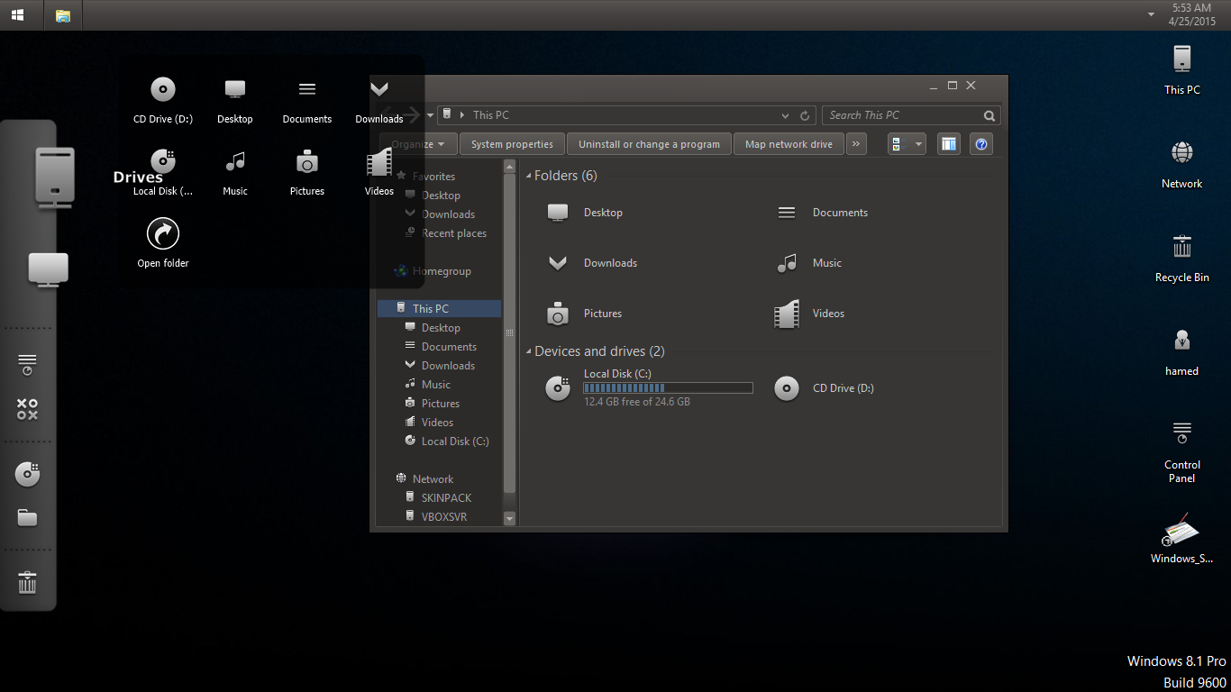Click System properties in the toolbar
The image size is (1231, 692).
click(512, 144)
